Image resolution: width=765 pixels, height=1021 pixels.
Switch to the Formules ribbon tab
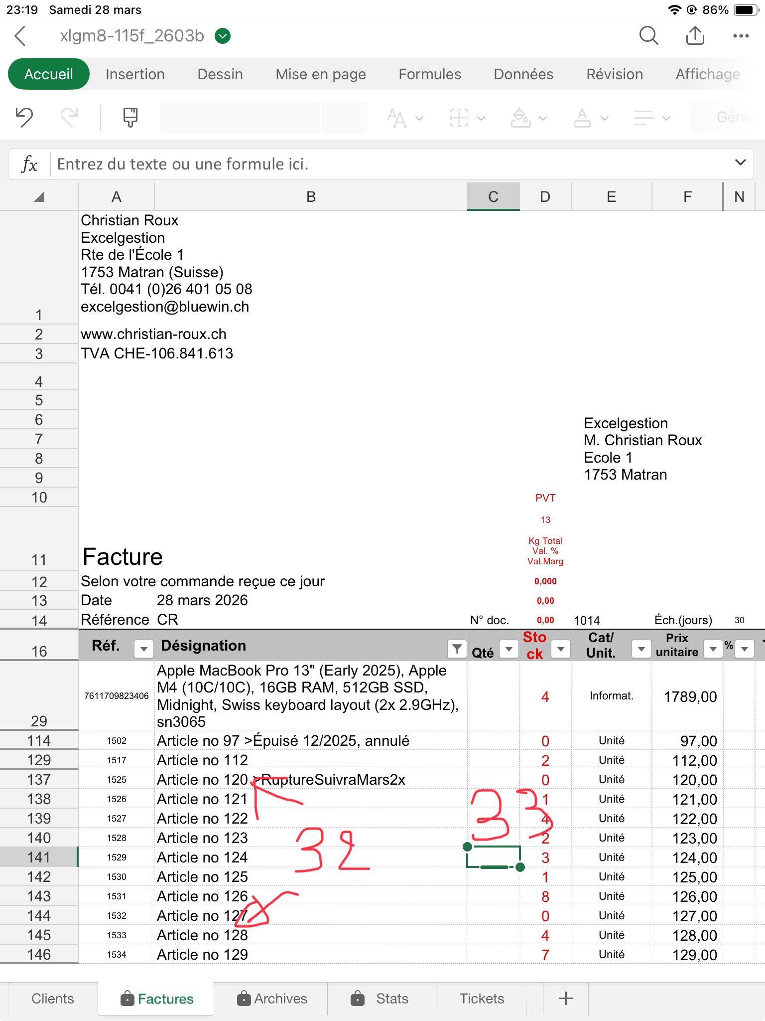coord(429,74)
